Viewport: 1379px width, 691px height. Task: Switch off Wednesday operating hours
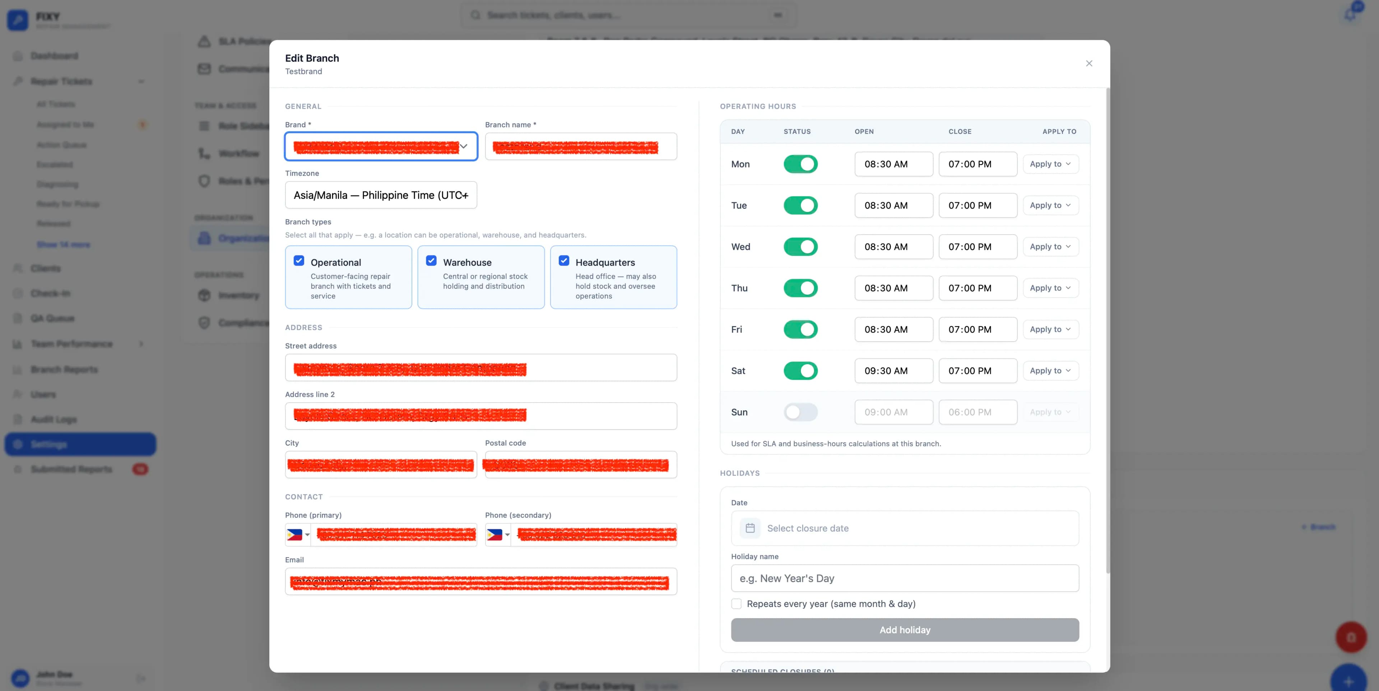(800, 246)
